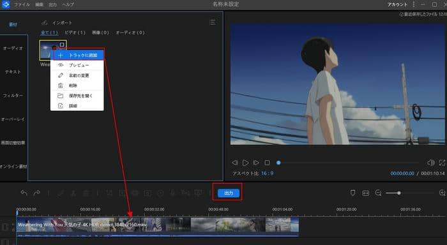Zoom out the timeline with the minus magnifier
The image size is (447, 245).
coord(378,193)
